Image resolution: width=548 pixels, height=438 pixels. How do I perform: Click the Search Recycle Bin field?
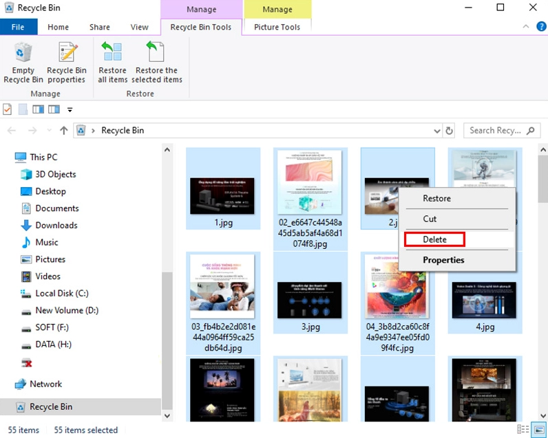496,131
